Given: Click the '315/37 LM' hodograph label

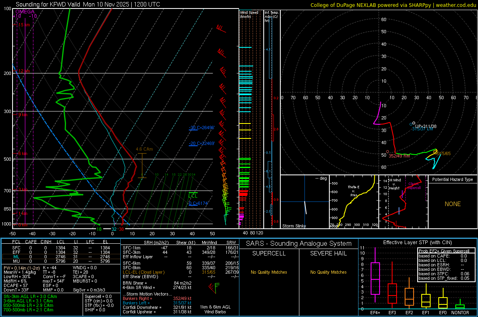Looking at the screenshot, I should (x=423, y=129).
